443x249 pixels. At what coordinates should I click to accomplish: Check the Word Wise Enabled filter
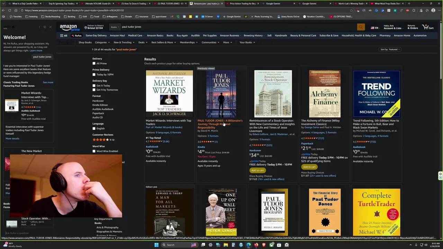point(94,151)
